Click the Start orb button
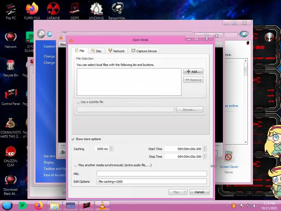 click(x=7, y=206)
